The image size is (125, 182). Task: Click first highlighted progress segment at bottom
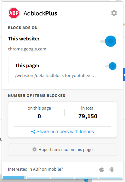click(14, 177)
